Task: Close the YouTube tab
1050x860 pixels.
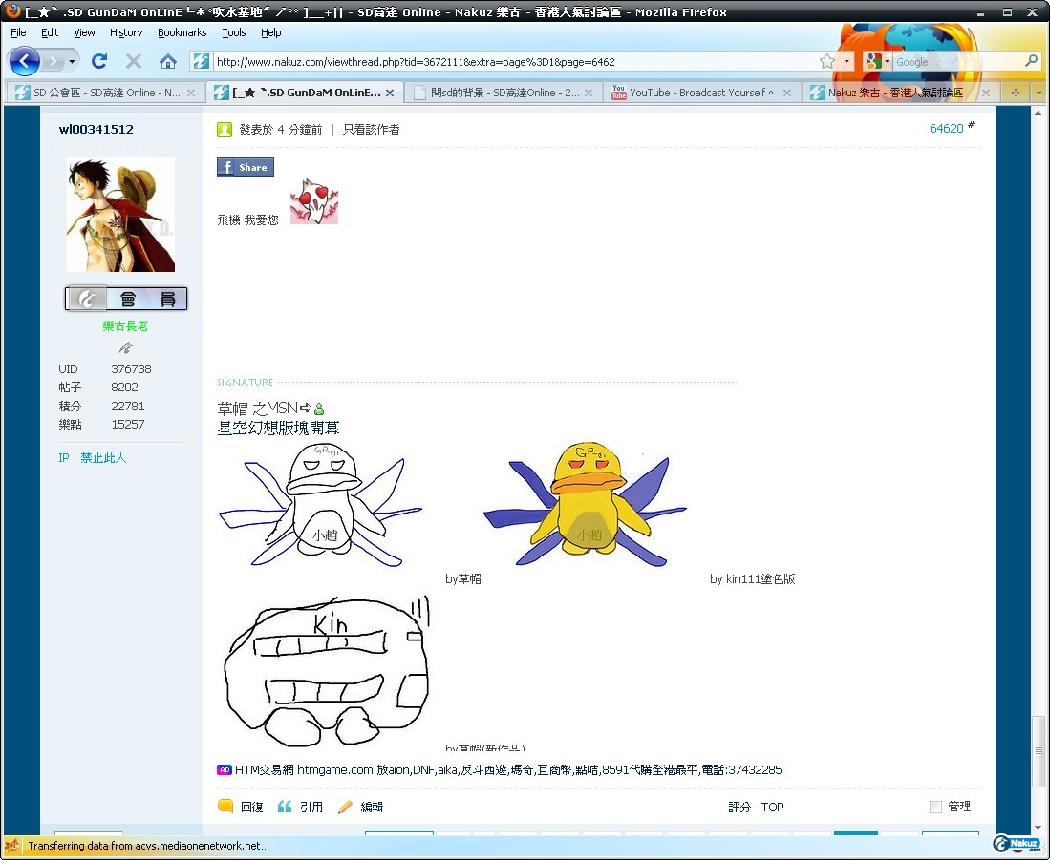Action: pyautogui.click(x=787, y=93)
